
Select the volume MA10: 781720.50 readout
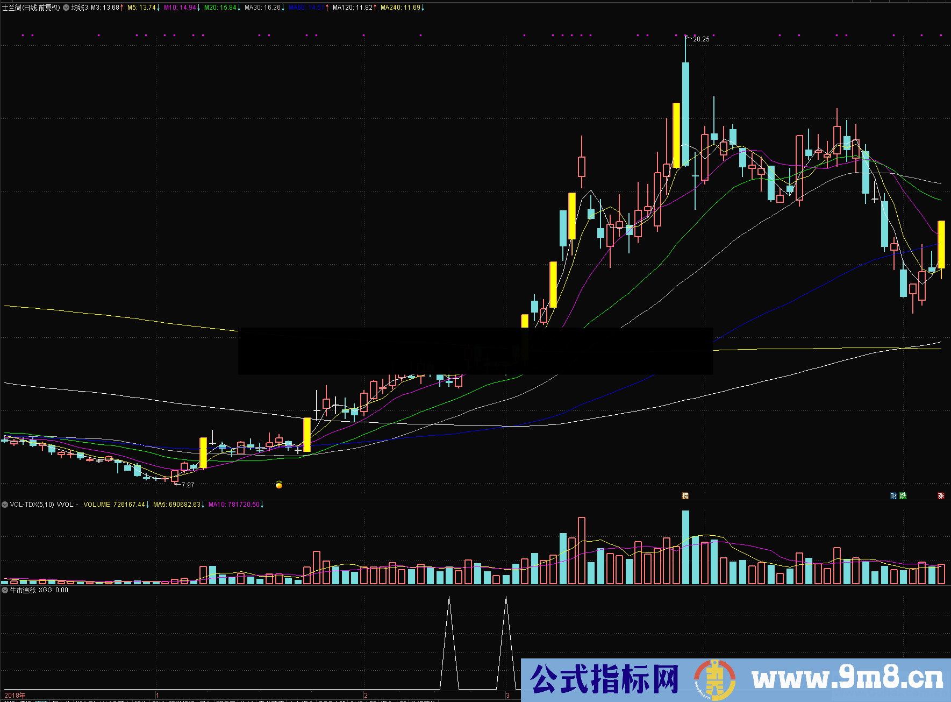(236, 505)
